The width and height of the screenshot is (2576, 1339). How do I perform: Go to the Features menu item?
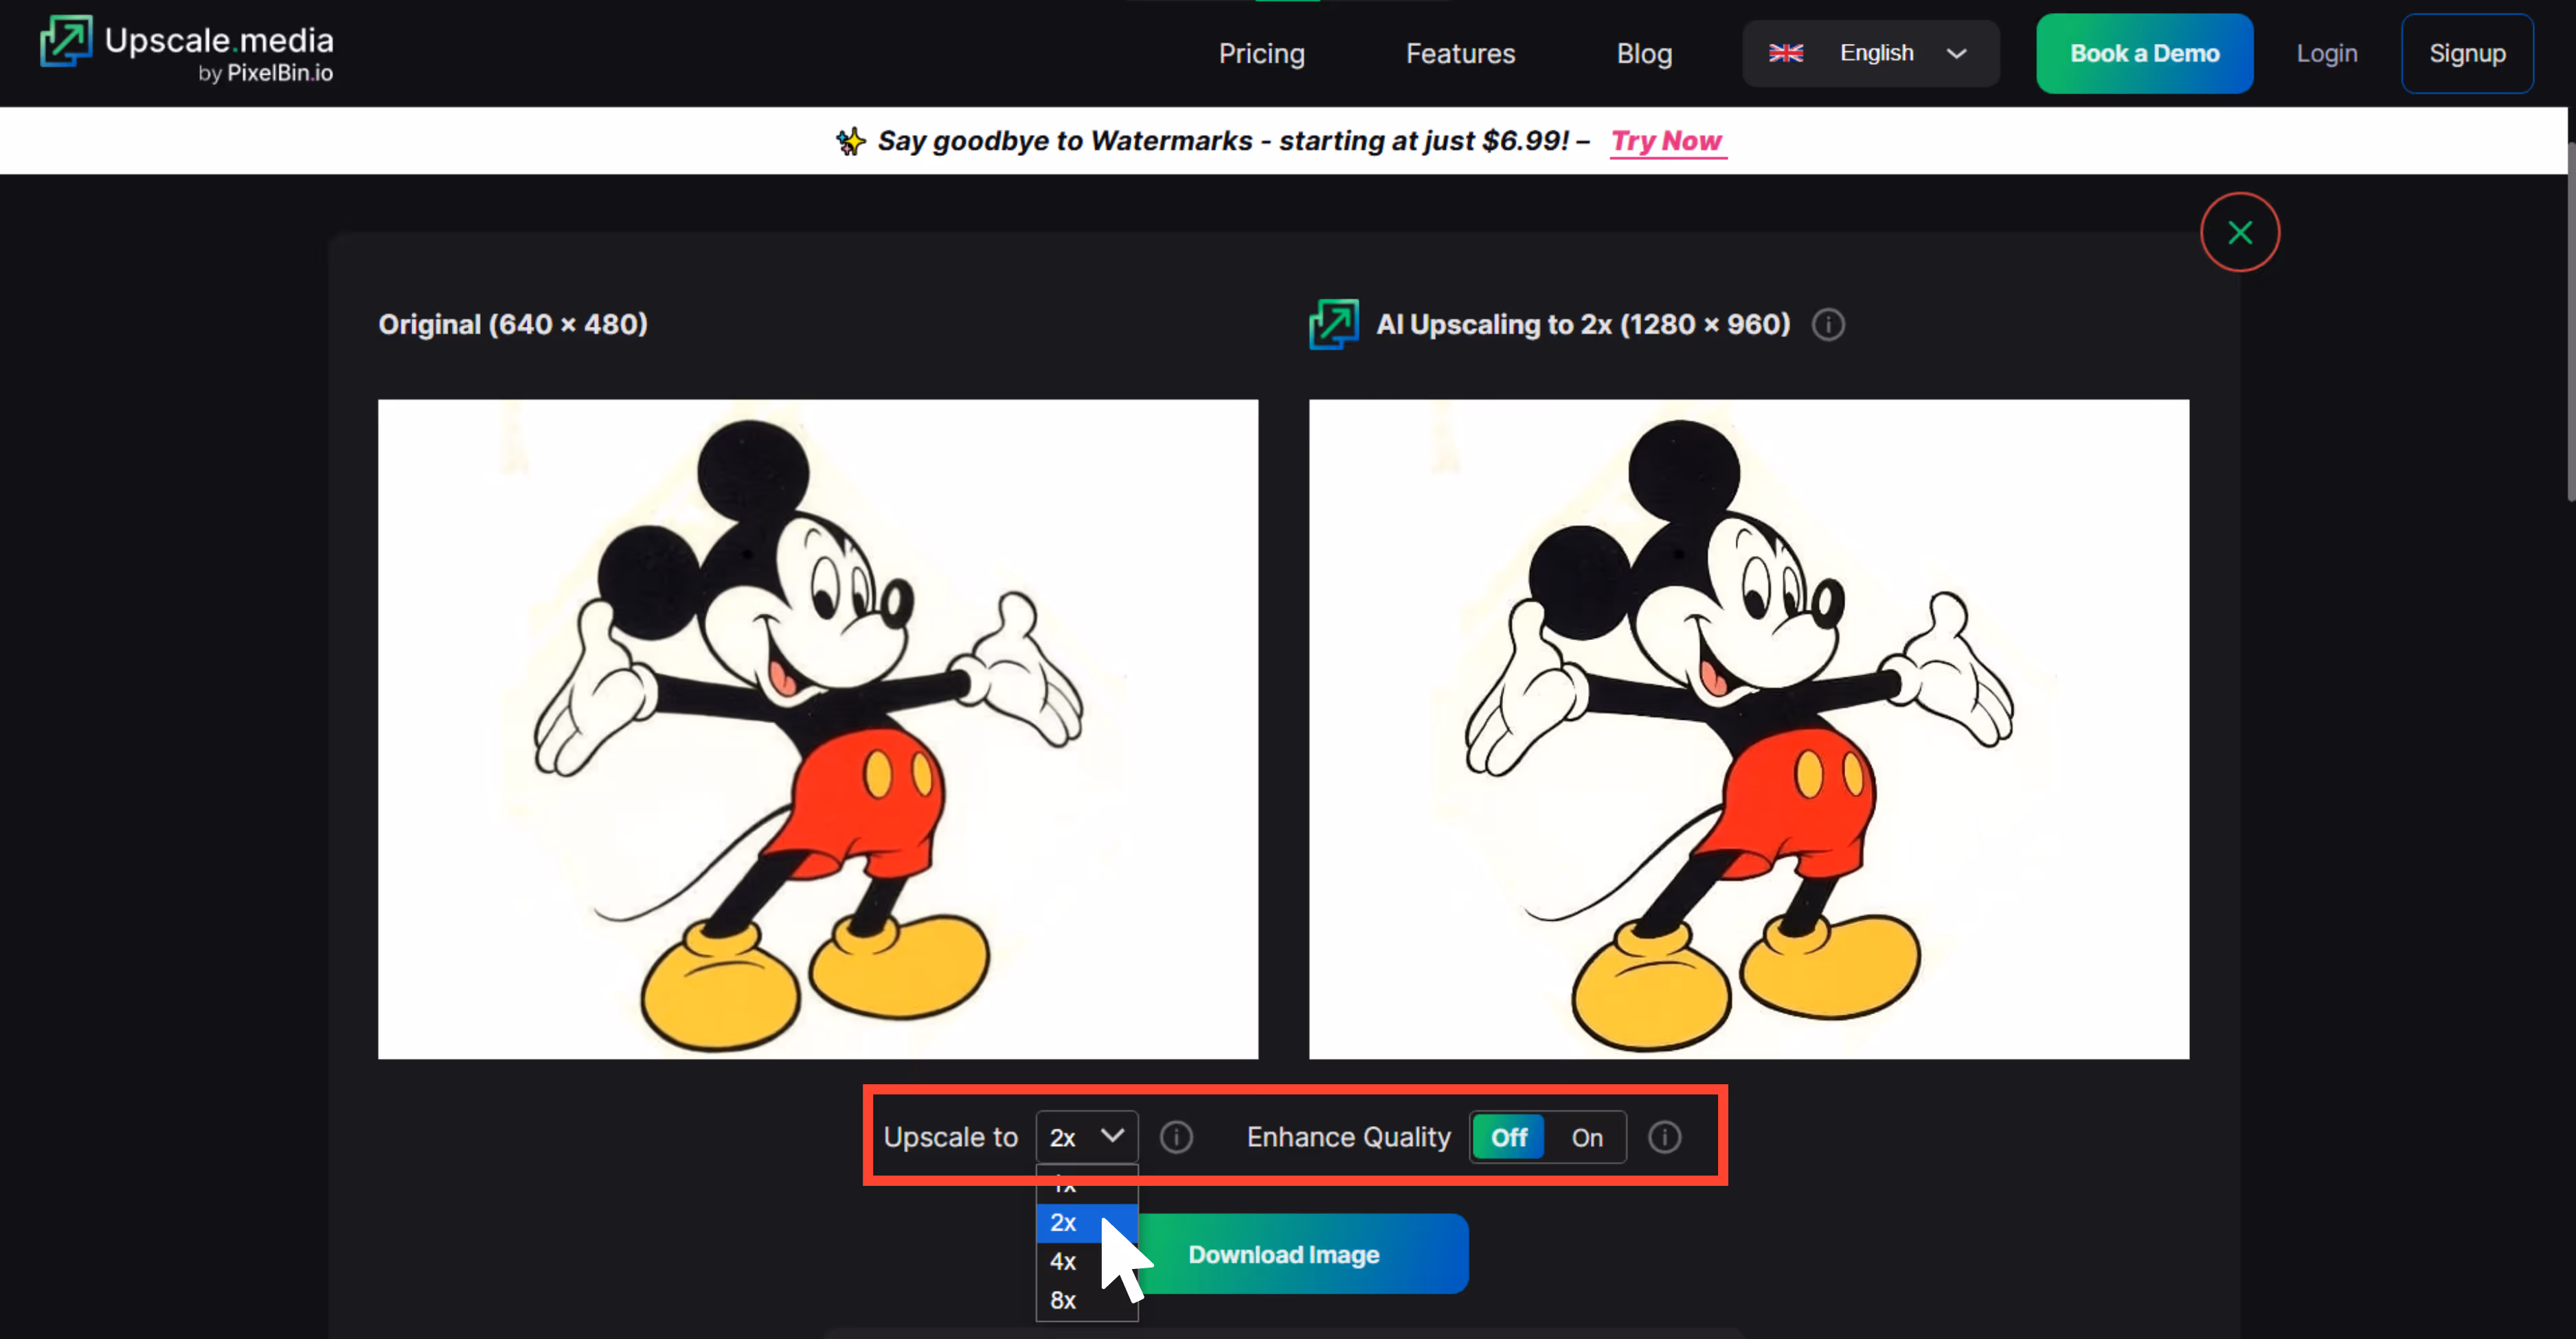point(1460,53)
